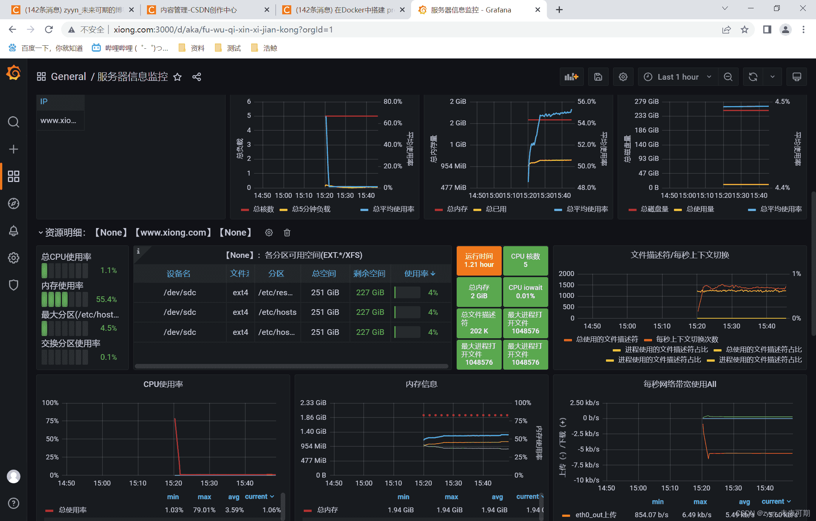Reload the browser page

pos(49,29)
